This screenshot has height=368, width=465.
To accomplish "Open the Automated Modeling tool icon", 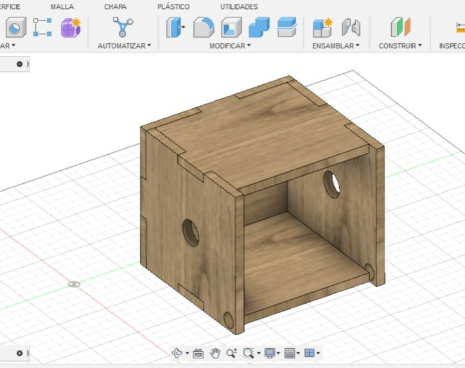I will pyautogui.click(x=123, y=27).
